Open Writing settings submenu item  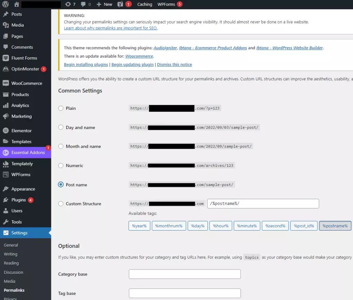click(11, 254)
